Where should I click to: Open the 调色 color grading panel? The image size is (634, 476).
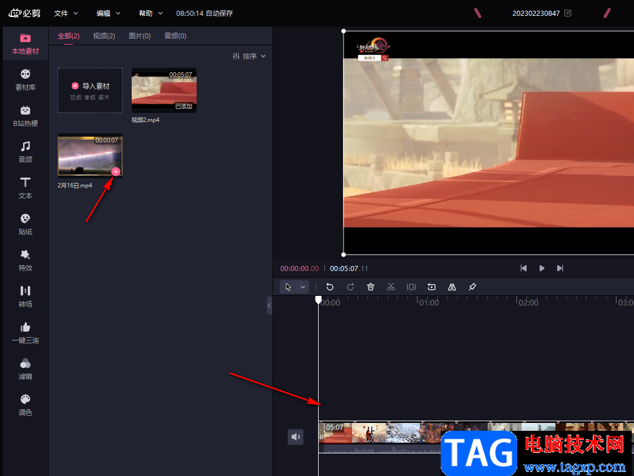pos(25,405)
